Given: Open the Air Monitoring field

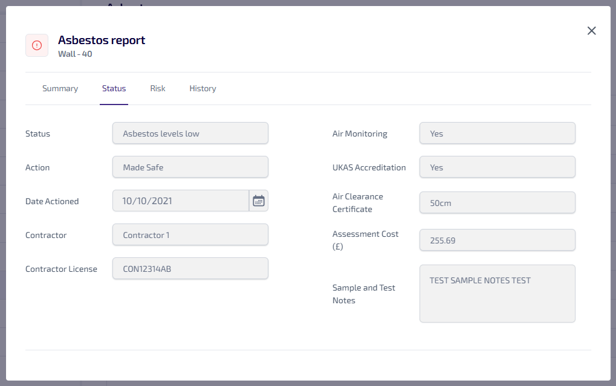Looking at the screenshot, I should click(x=497, y=133).
